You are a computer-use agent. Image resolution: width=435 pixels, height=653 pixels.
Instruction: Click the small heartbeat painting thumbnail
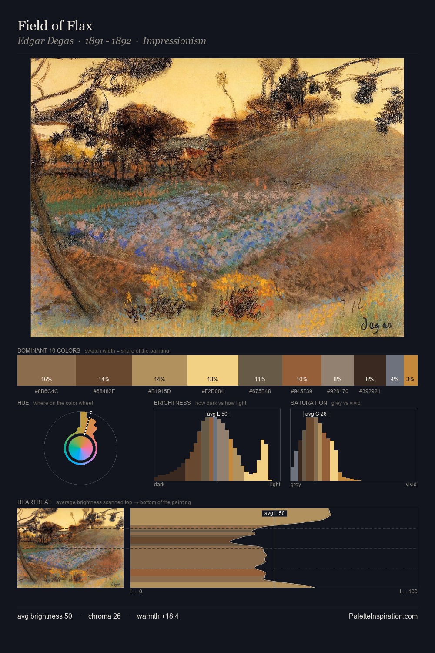[x=70, y=548]
